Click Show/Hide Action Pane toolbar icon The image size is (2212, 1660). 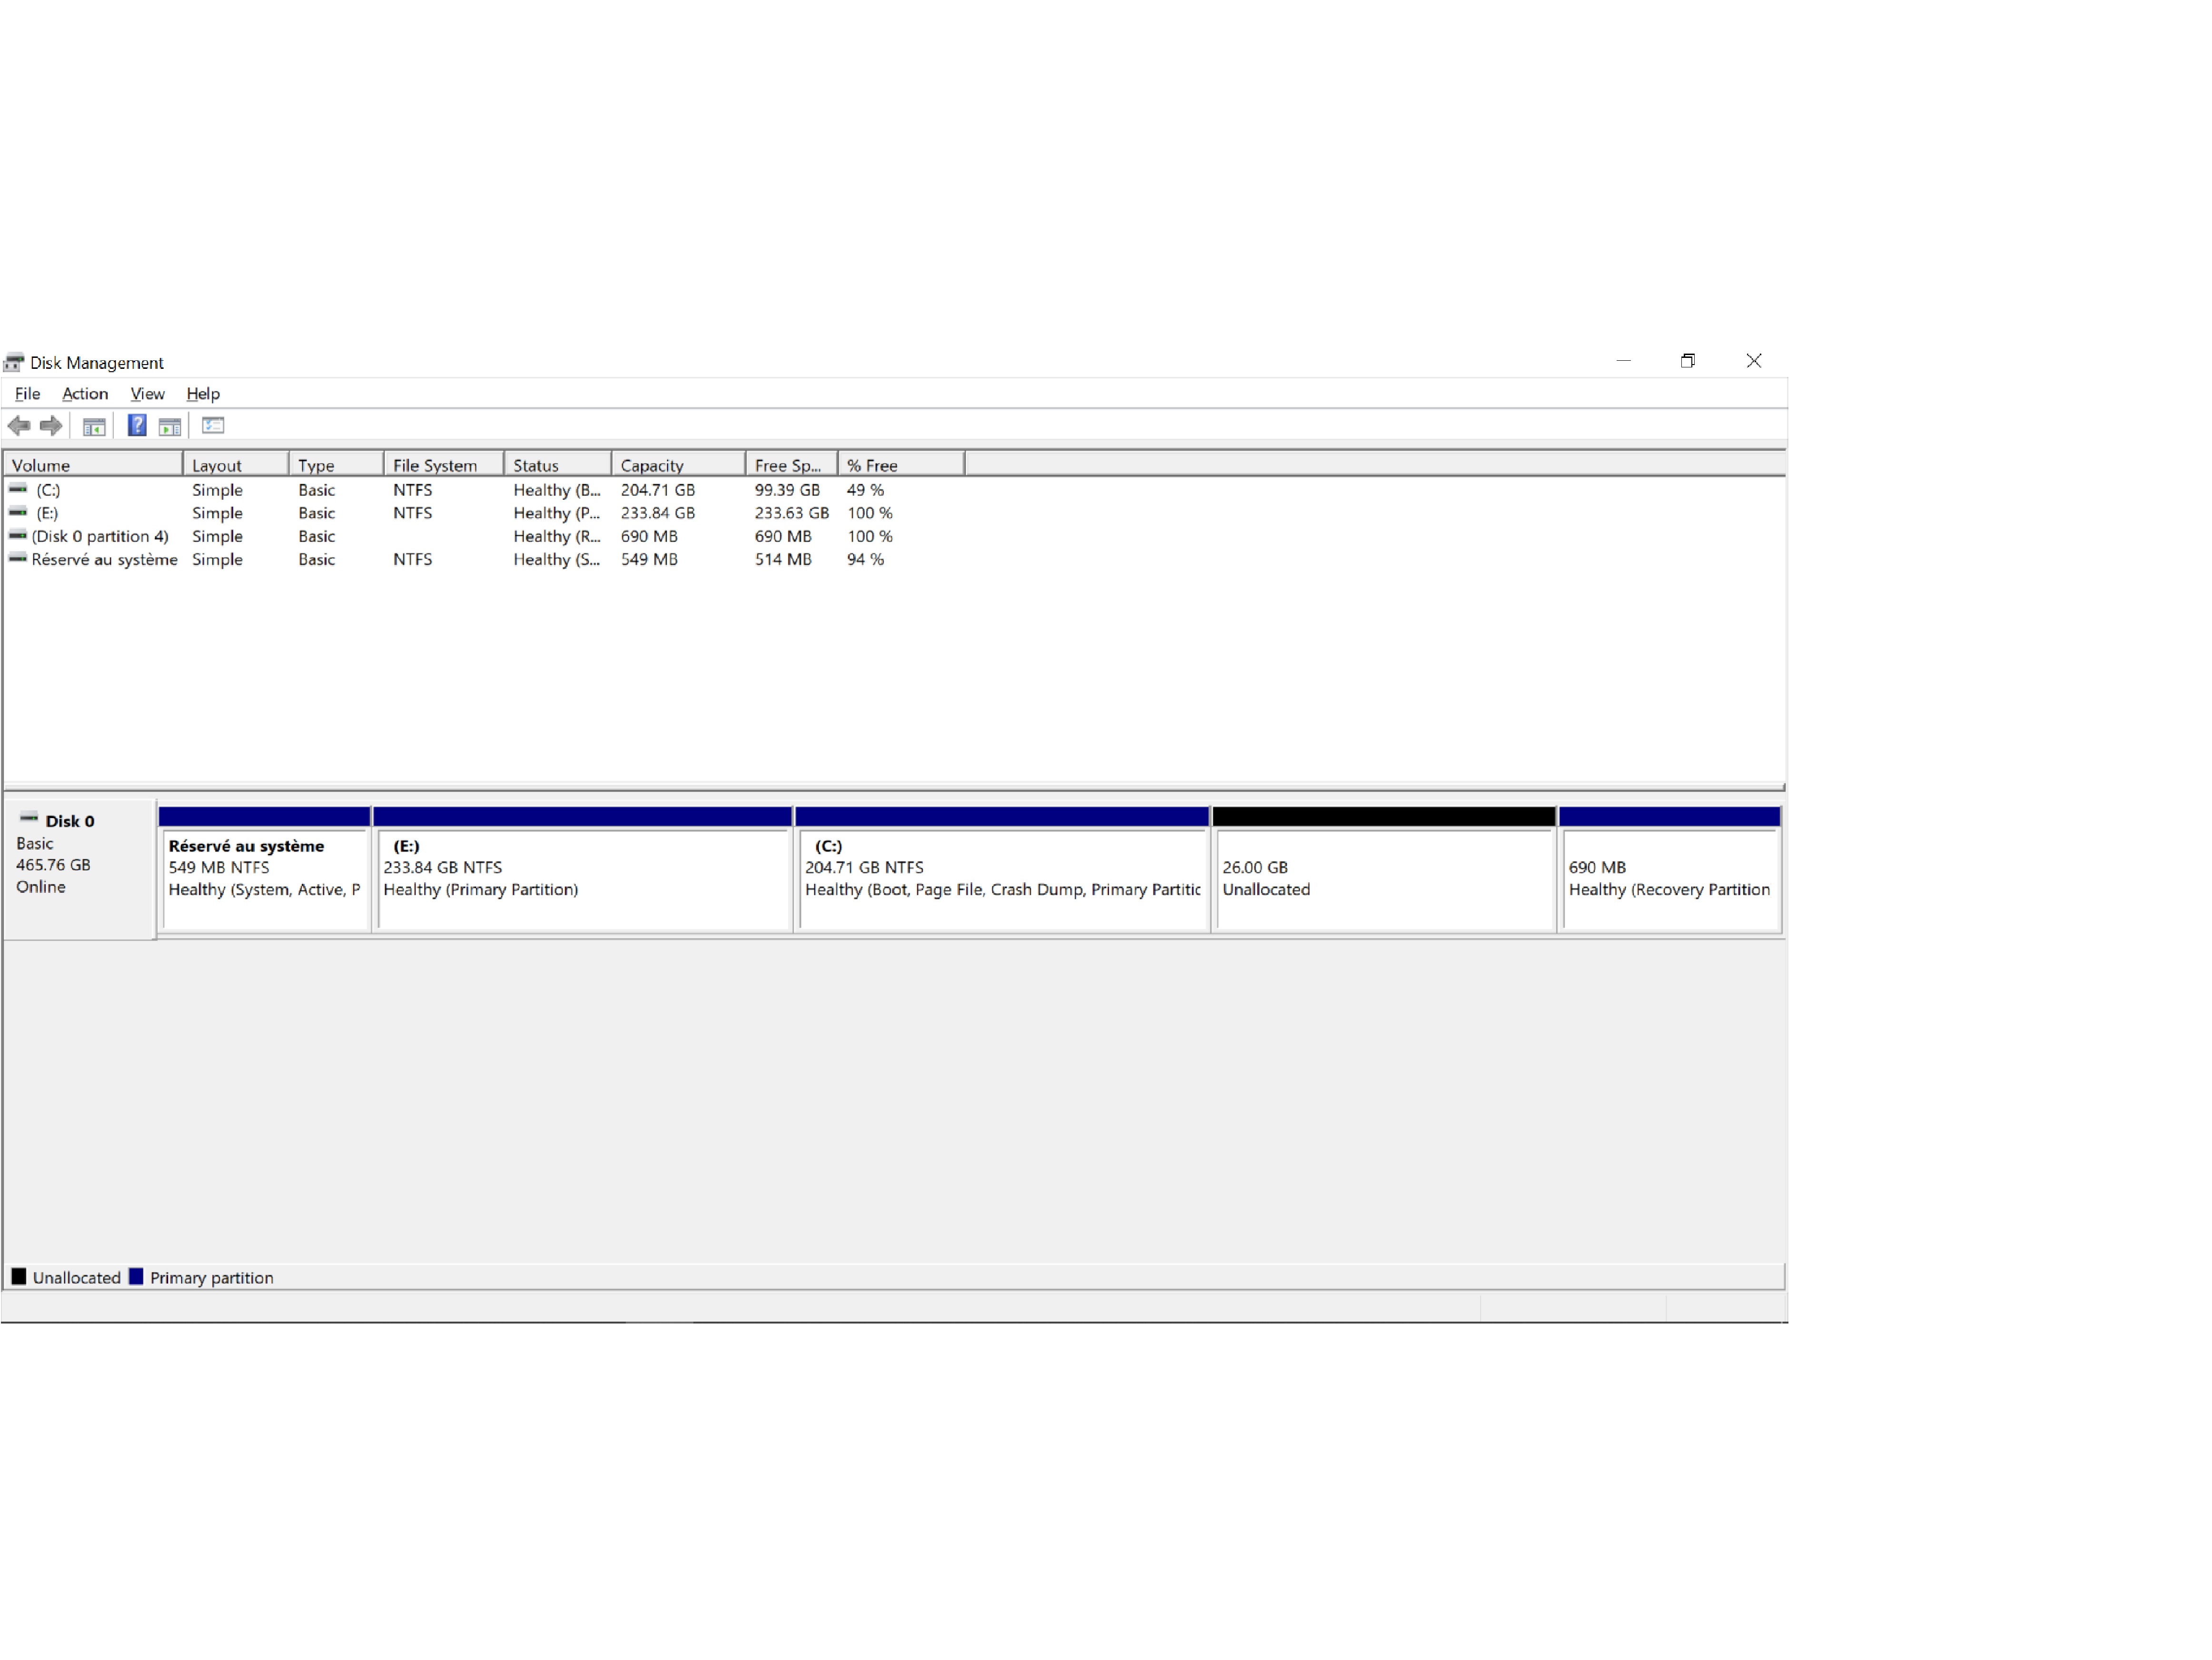click(x=170, y=427)
